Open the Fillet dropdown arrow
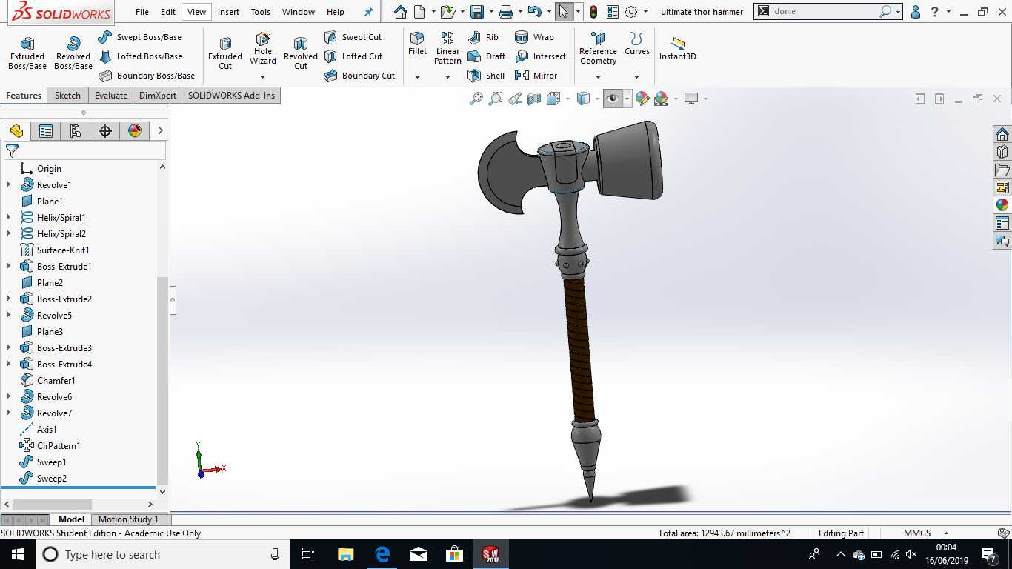This screenshot has height=569, width=1012. coord(417,77)
